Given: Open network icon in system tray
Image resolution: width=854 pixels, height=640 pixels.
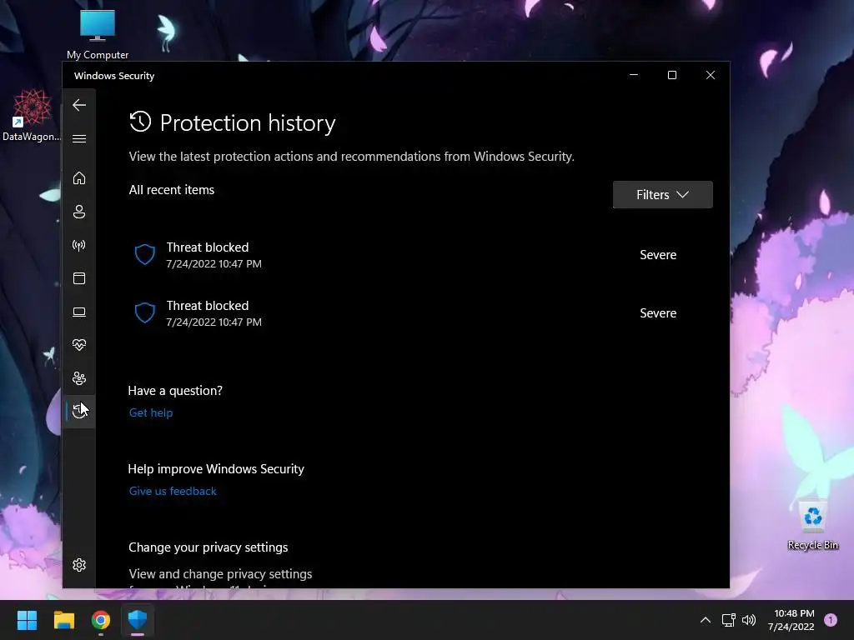Looking at the screenshot, I should click(x=728, y=620).
